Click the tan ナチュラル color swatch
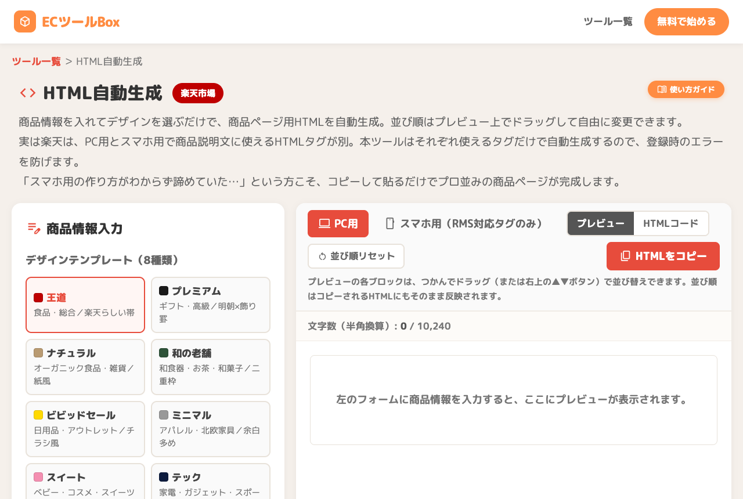 click(38, 353)
